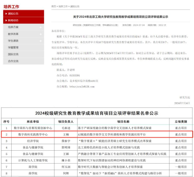Click the name cell 王颖
Image resolution: width=194 pixels, height=177 pixels.
tap(66, 154)
